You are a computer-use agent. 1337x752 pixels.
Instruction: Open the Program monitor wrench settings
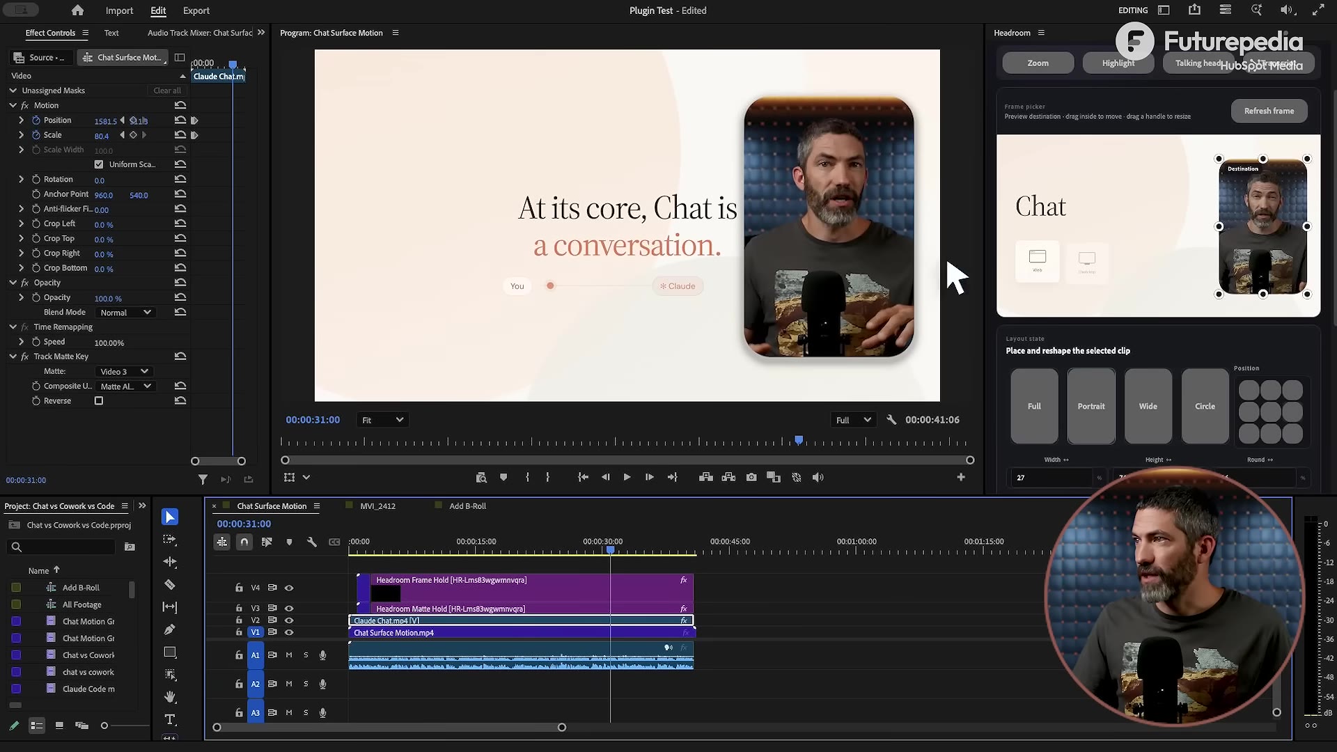[x=891, y=420]
